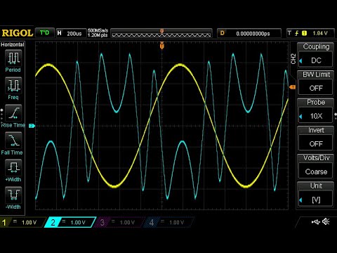Image resolution: width=337 pixels, height=253 pixels.
Task: Click the RIGOL logo
Action: click(x=18, y=33)
